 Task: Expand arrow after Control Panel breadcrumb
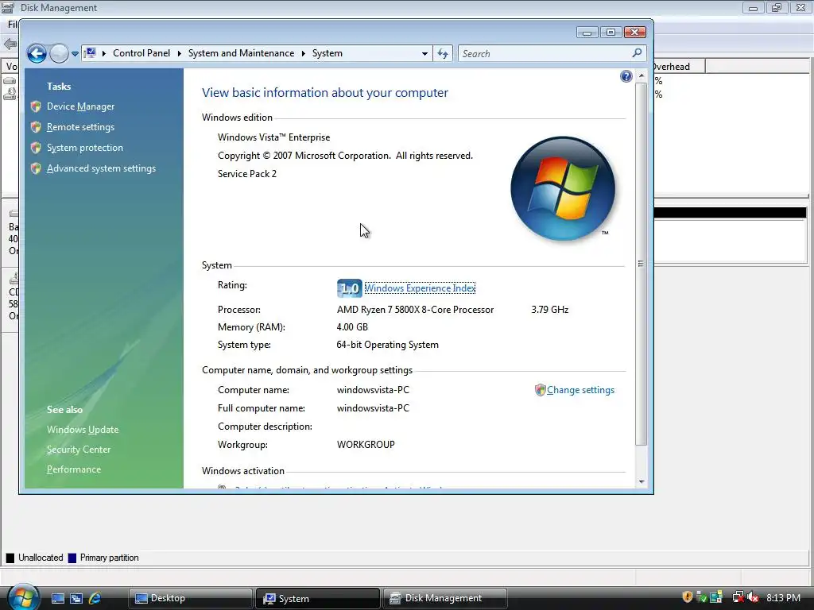click(x=179, y=53)
